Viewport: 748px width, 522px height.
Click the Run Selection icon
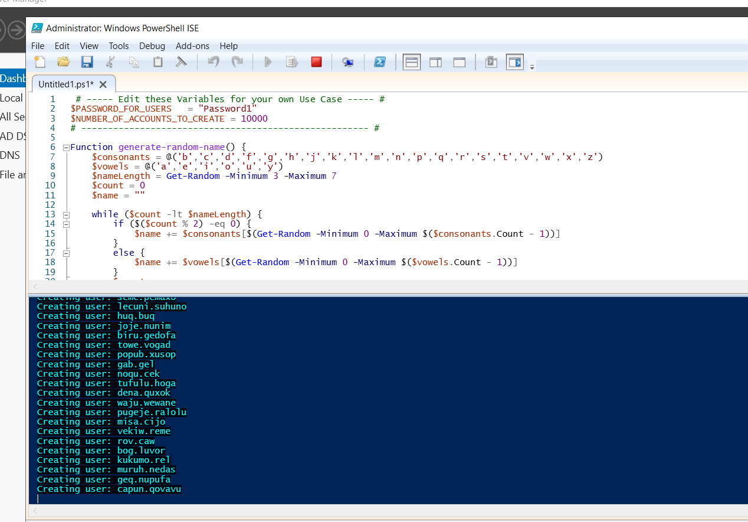pyautogui.click(x=291, y=61)
